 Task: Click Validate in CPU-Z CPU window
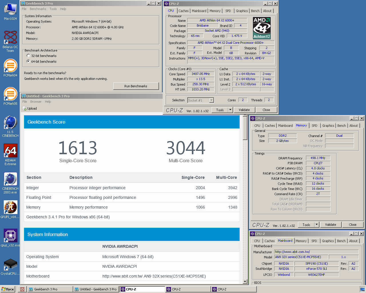click(244, 110)
